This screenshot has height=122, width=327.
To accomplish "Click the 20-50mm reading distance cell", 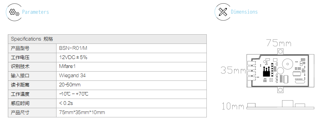I will 131,85.
